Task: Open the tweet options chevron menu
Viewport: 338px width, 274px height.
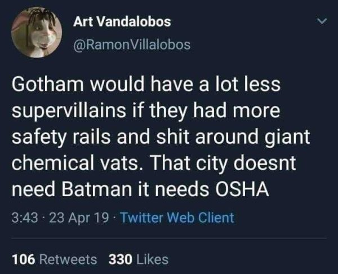Action: 322,21
